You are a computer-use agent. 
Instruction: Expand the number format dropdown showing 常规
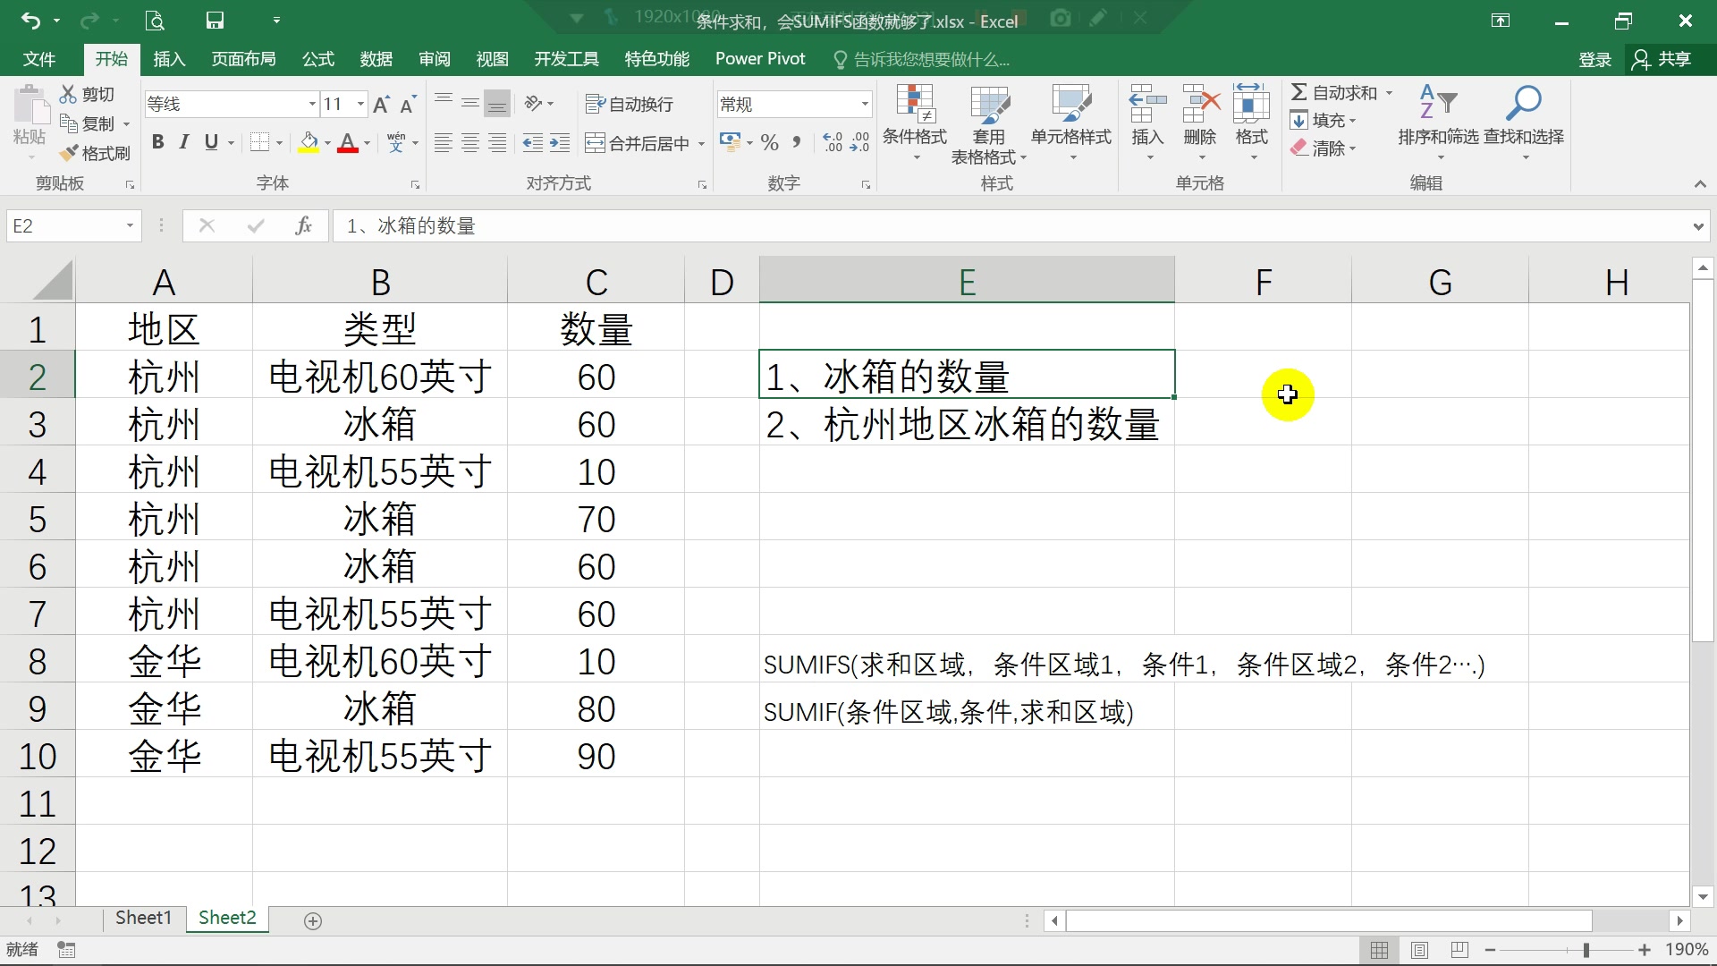pyautogui.click(x=864, y=104)
